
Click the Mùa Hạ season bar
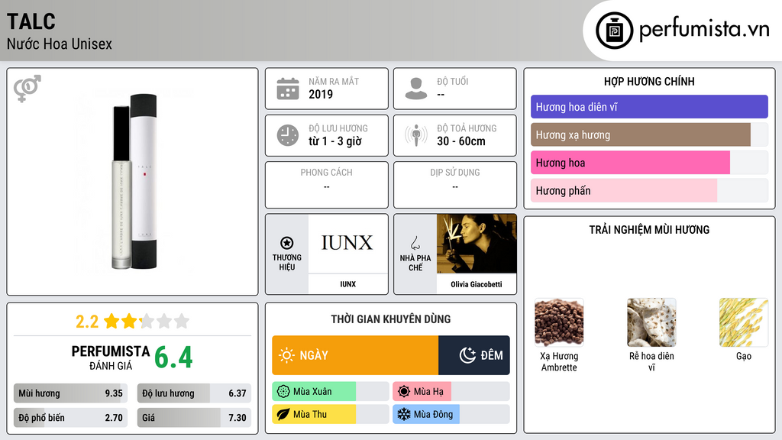pyautogui.click(x=451, y=392)
